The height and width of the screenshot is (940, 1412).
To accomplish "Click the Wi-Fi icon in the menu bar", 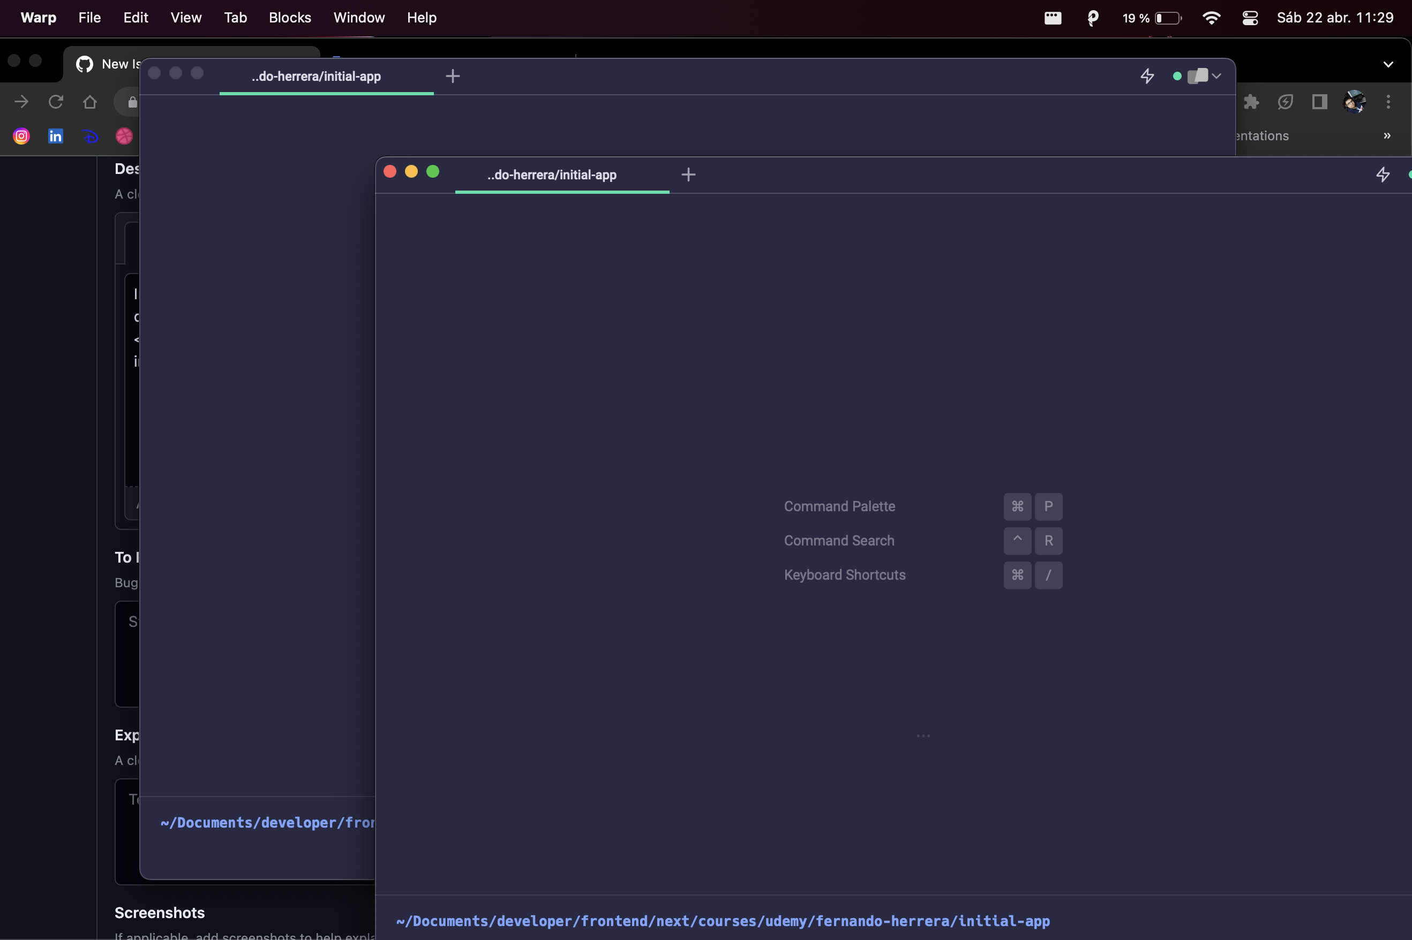I will click(1212, 17).
